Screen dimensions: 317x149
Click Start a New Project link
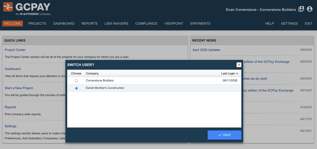(19, 88)
